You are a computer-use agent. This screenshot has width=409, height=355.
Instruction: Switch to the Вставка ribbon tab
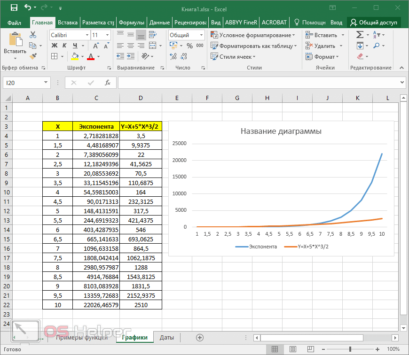pyautogui.click(x=67, y=22)
